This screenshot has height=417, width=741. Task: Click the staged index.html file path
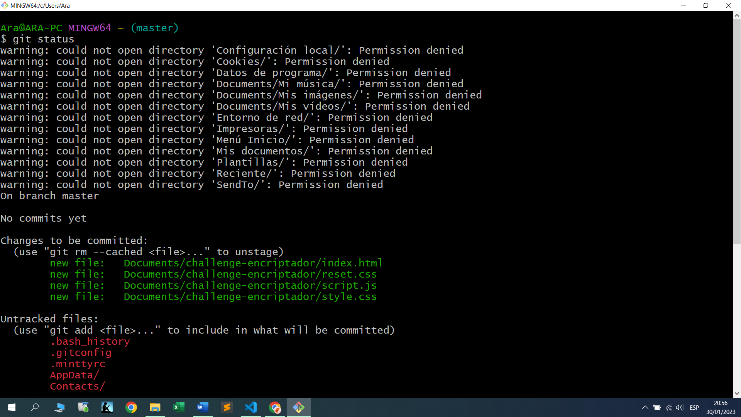tap(253, 263)
